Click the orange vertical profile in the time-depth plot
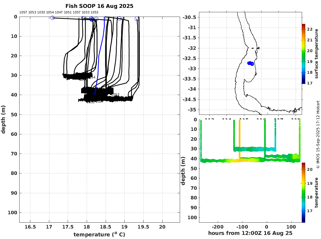This screenshot has width=321, height=239. point(240,139)
